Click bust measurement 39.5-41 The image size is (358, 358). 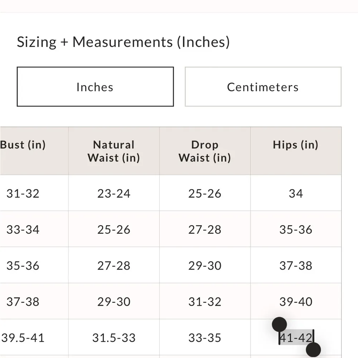[23, 338]
